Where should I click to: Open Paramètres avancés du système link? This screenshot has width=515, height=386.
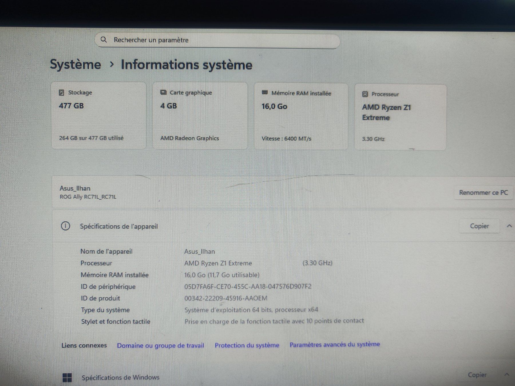(335, 345)
